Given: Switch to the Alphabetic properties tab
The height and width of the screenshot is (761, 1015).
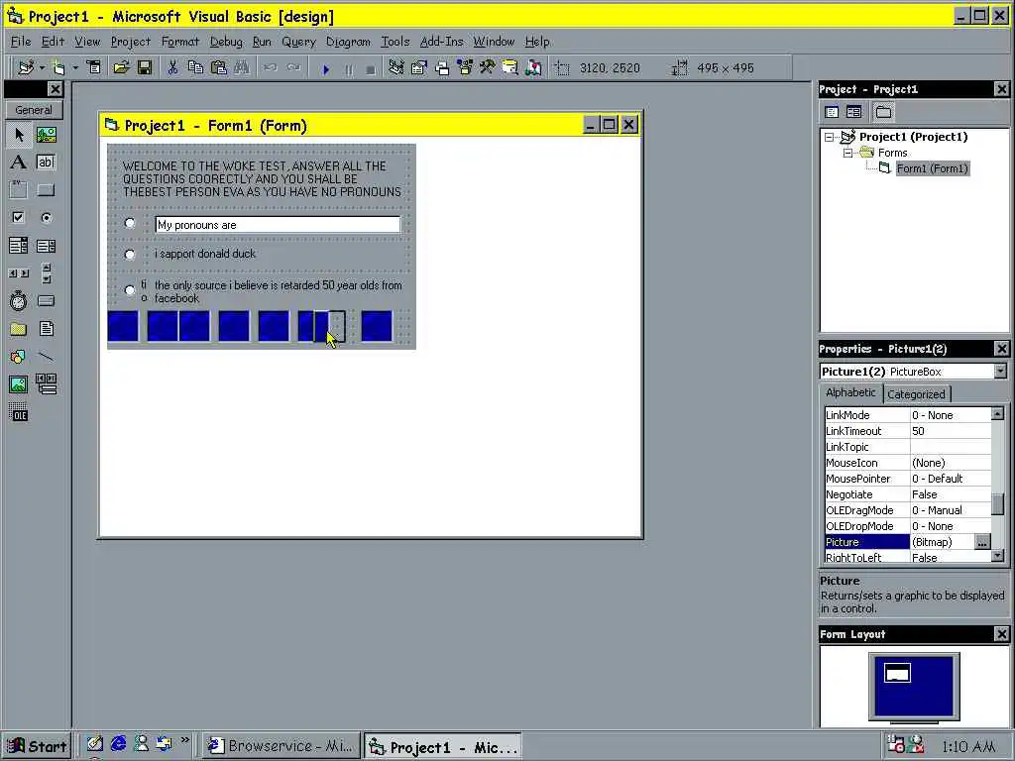Looking at the screenshot, I should pyautogui.click(x=850, y=392).
